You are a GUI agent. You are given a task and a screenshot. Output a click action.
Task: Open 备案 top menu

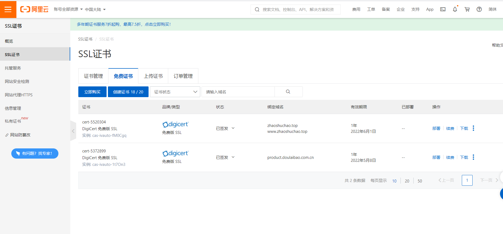pos(386,9)
